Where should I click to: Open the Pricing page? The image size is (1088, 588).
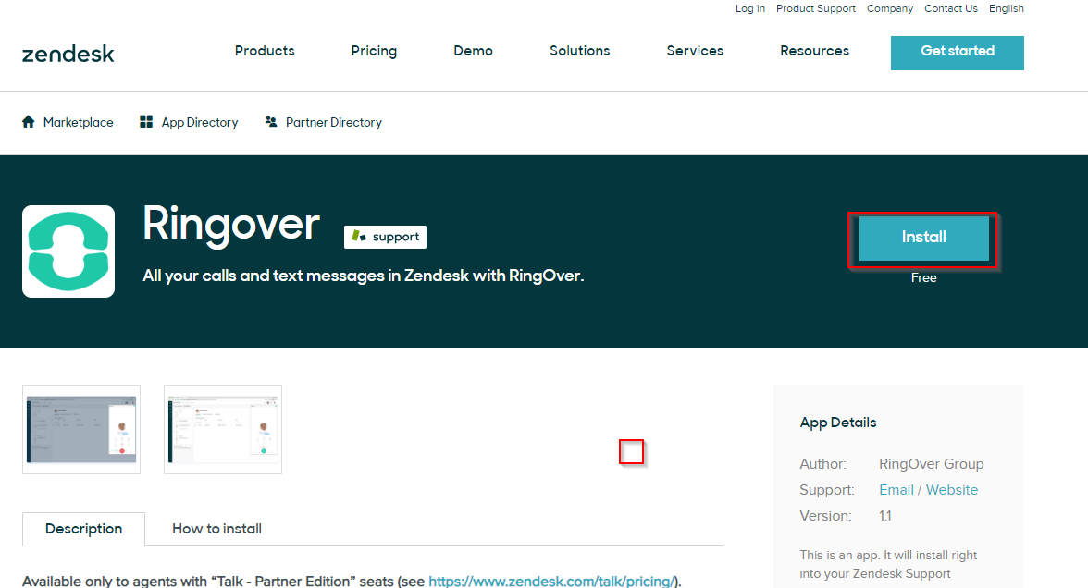pyautogui.click(x=374, y=51)
